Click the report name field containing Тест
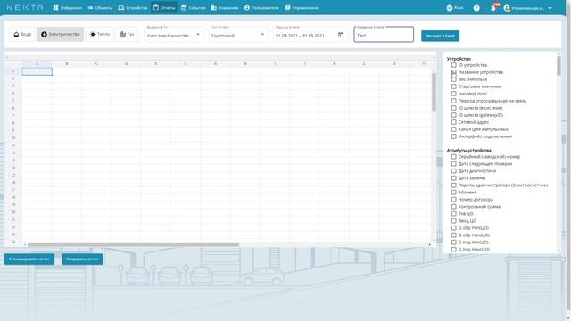This screenshot has height=321, width=571. [384, 35]
